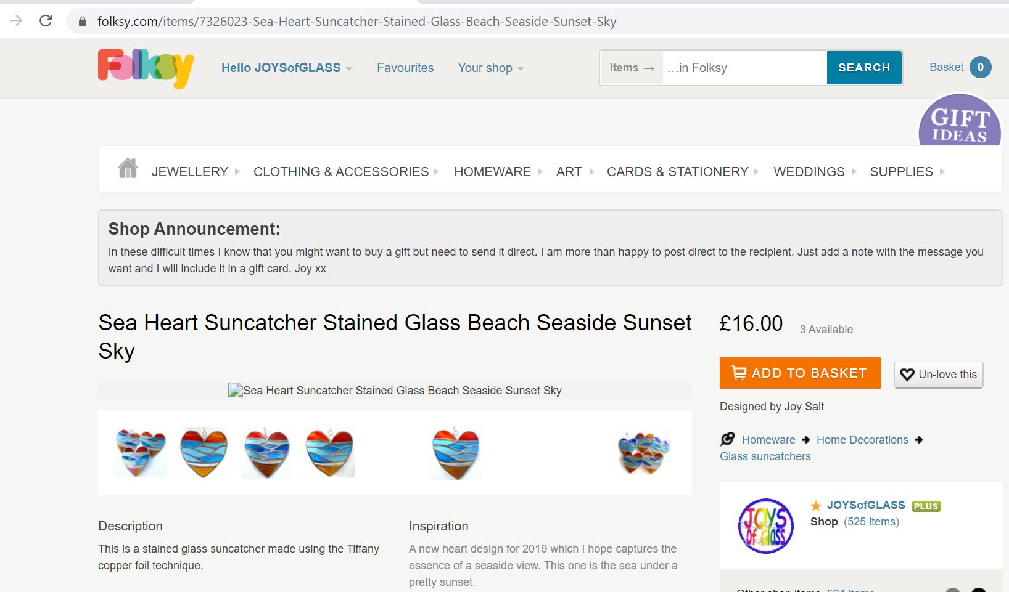The image size is (1009, 592).
Task: Click the Add to Basket button
Action: tap(799, 373)
